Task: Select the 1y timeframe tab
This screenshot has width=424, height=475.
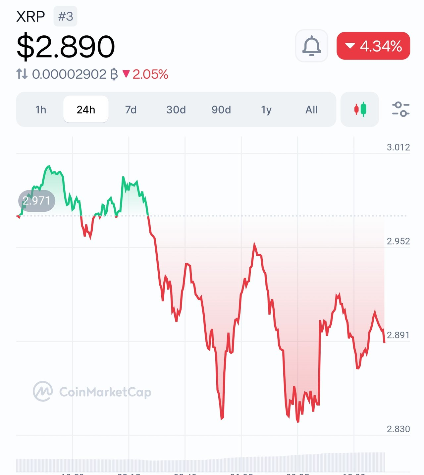Action: (x=266, y=109)
